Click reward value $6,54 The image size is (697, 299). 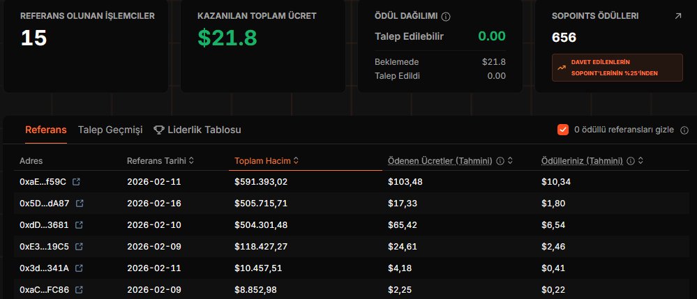pyautogui.click(x=553, y=225)
